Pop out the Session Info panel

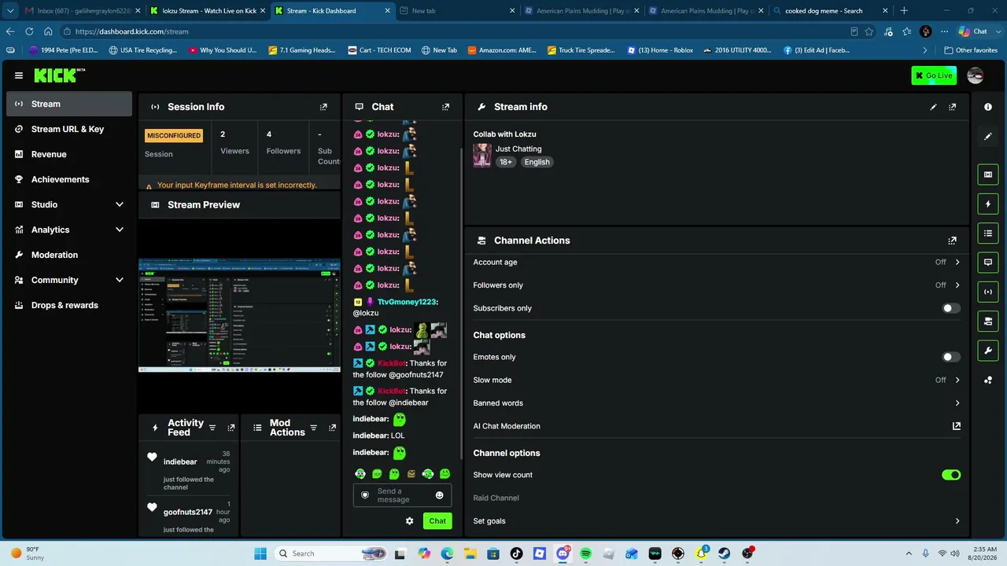323,107
